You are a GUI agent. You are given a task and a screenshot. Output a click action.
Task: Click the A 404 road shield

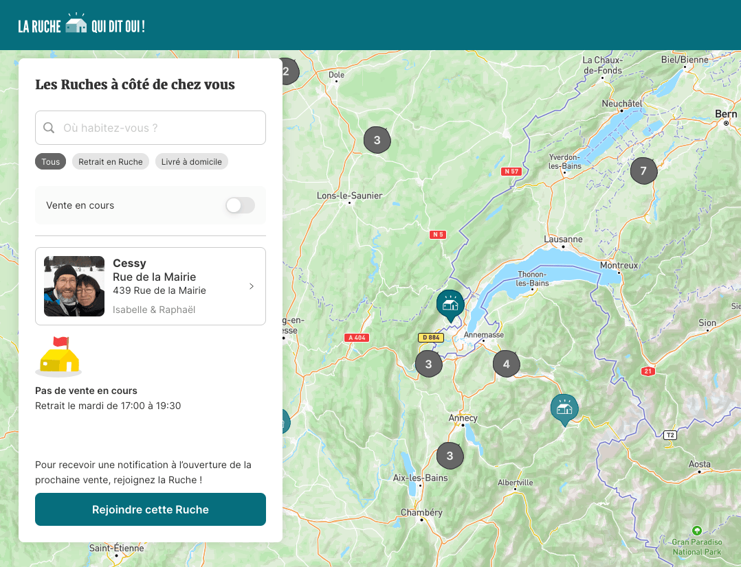tap(357, 338)
